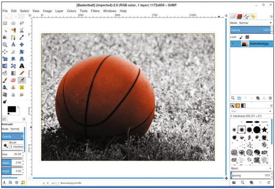Open the layers dock configure menu arrow
This screenshot has width=275, height=189.
(271, 17)
